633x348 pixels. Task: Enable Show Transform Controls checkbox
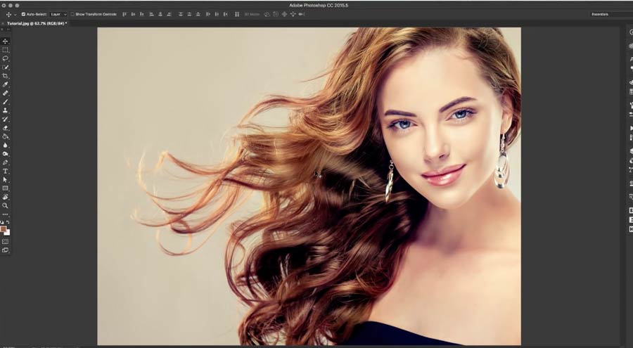(72, 14)
